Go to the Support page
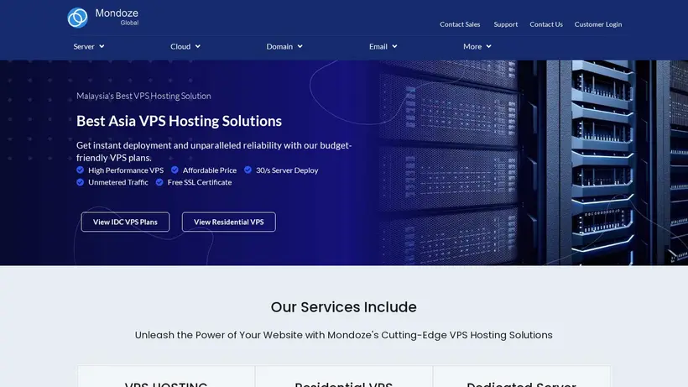This screenshot has width=688, height=387. (x=505, y=24)
